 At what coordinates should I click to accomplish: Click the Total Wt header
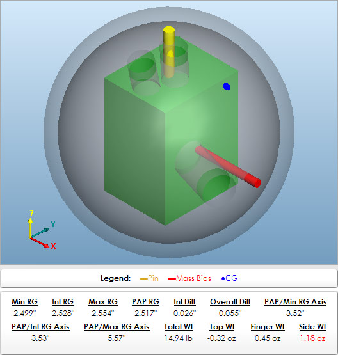pyautogui.click(x=179, y=327)
